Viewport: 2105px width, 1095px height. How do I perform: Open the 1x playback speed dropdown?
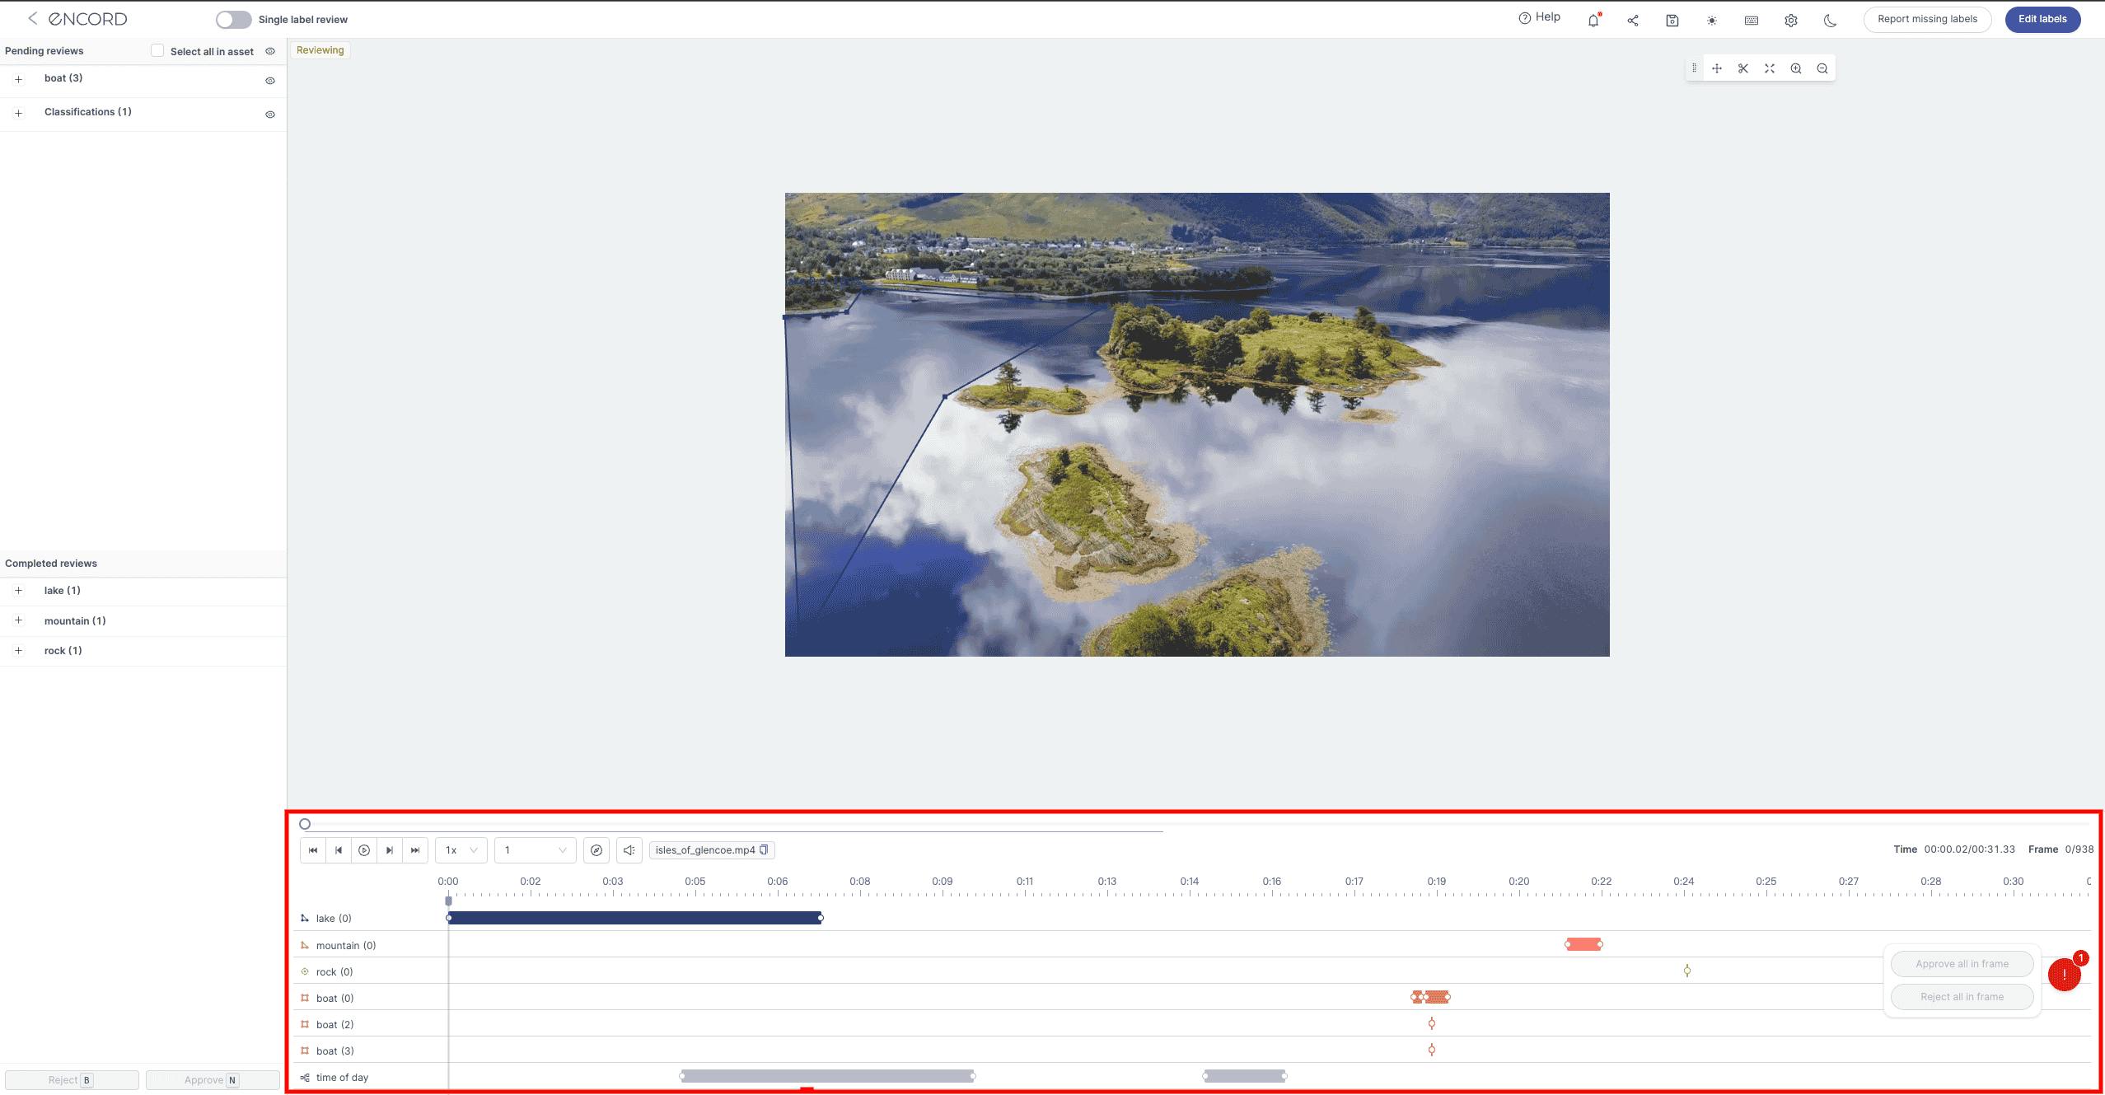461,850
